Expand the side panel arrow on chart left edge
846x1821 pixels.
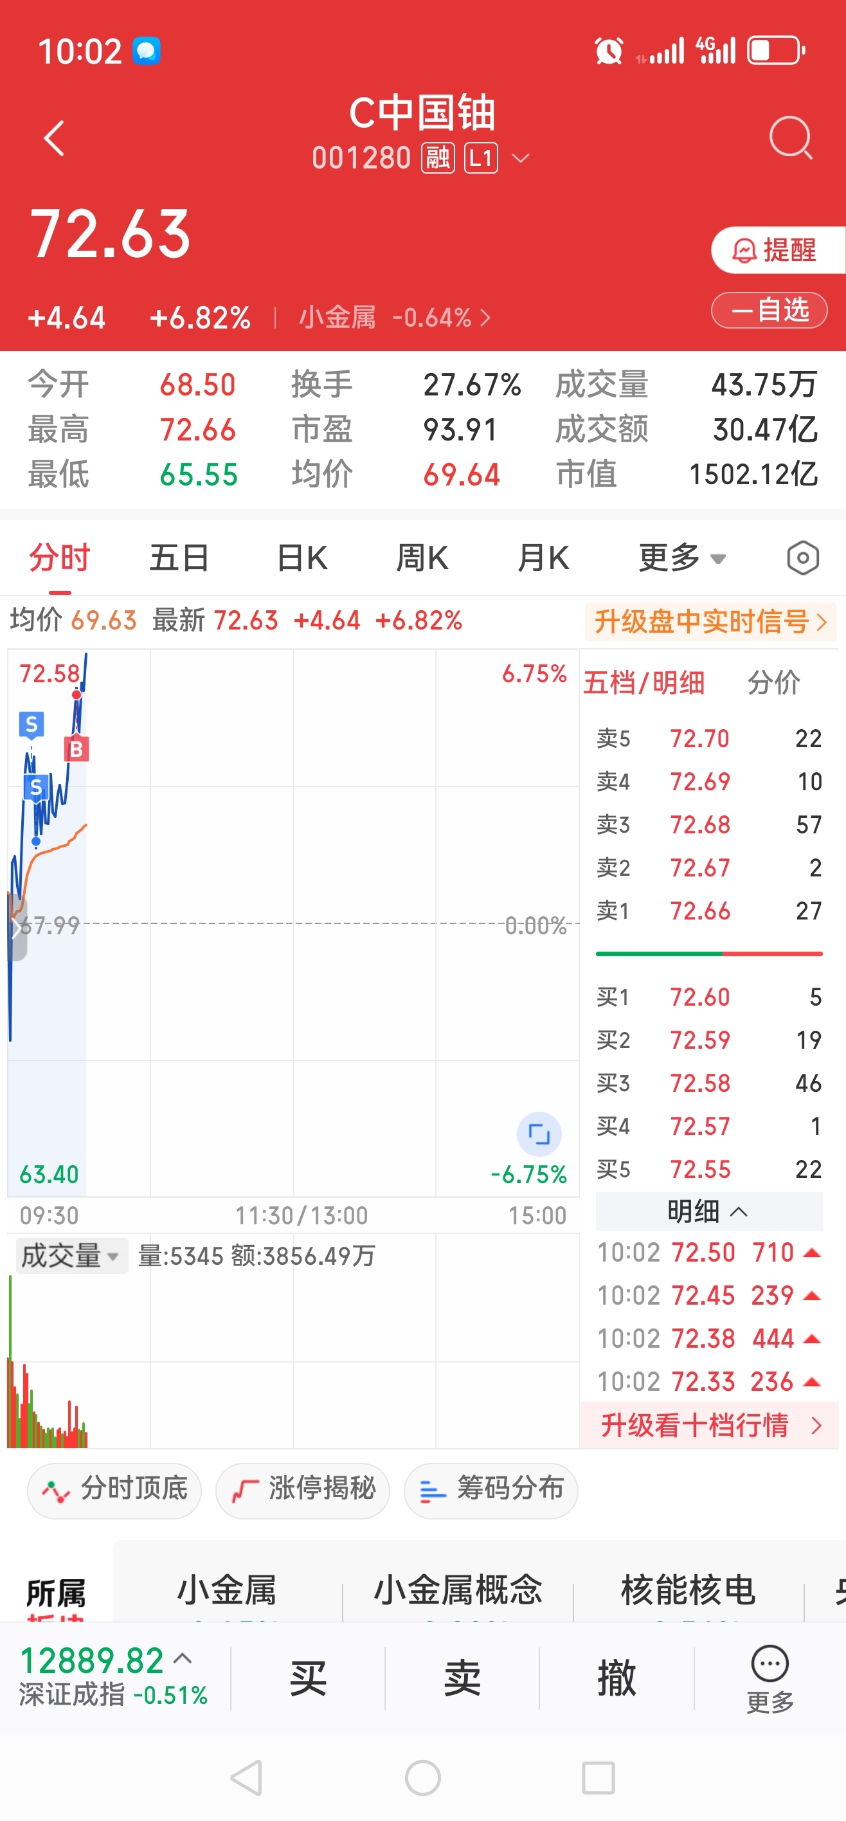[x=16, y=927]
